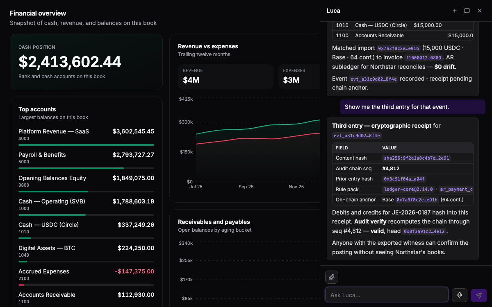Attach a file with the paperclip icon
This screenshot has height=307, width=492.
tap(332, 277)
